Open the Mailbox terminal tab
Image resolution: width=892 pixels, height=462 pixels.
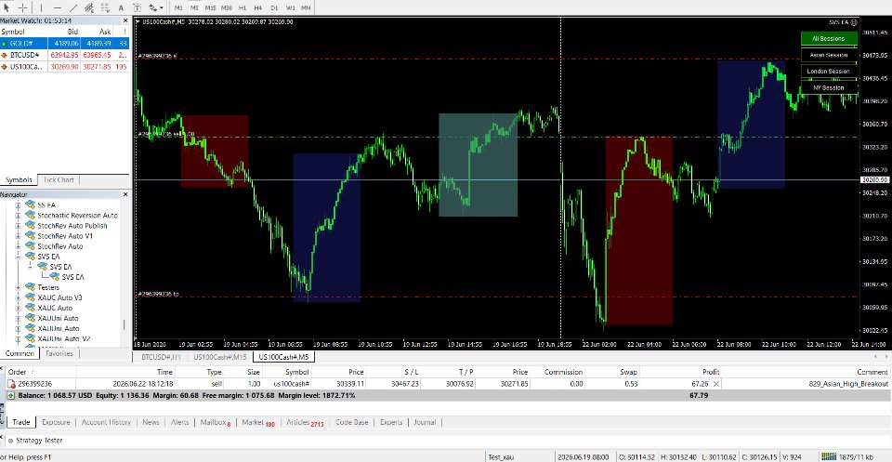click(x=216, y=422)
